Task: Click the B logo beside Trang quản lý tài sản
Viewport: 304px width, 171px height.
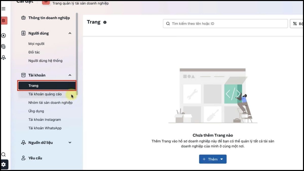Action: 46,2
